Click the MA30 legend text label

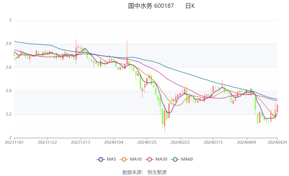[161, 159]
